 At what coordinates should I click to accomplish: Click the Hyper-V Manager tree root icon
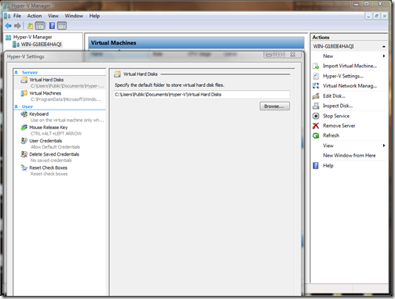pos(9,38)
